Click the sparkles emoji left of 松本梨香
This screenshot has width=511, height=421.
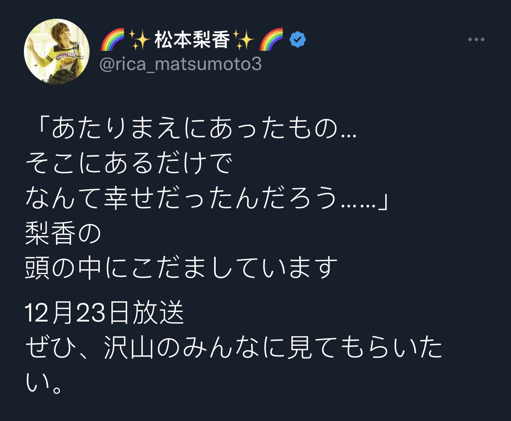tap(139, 39)
